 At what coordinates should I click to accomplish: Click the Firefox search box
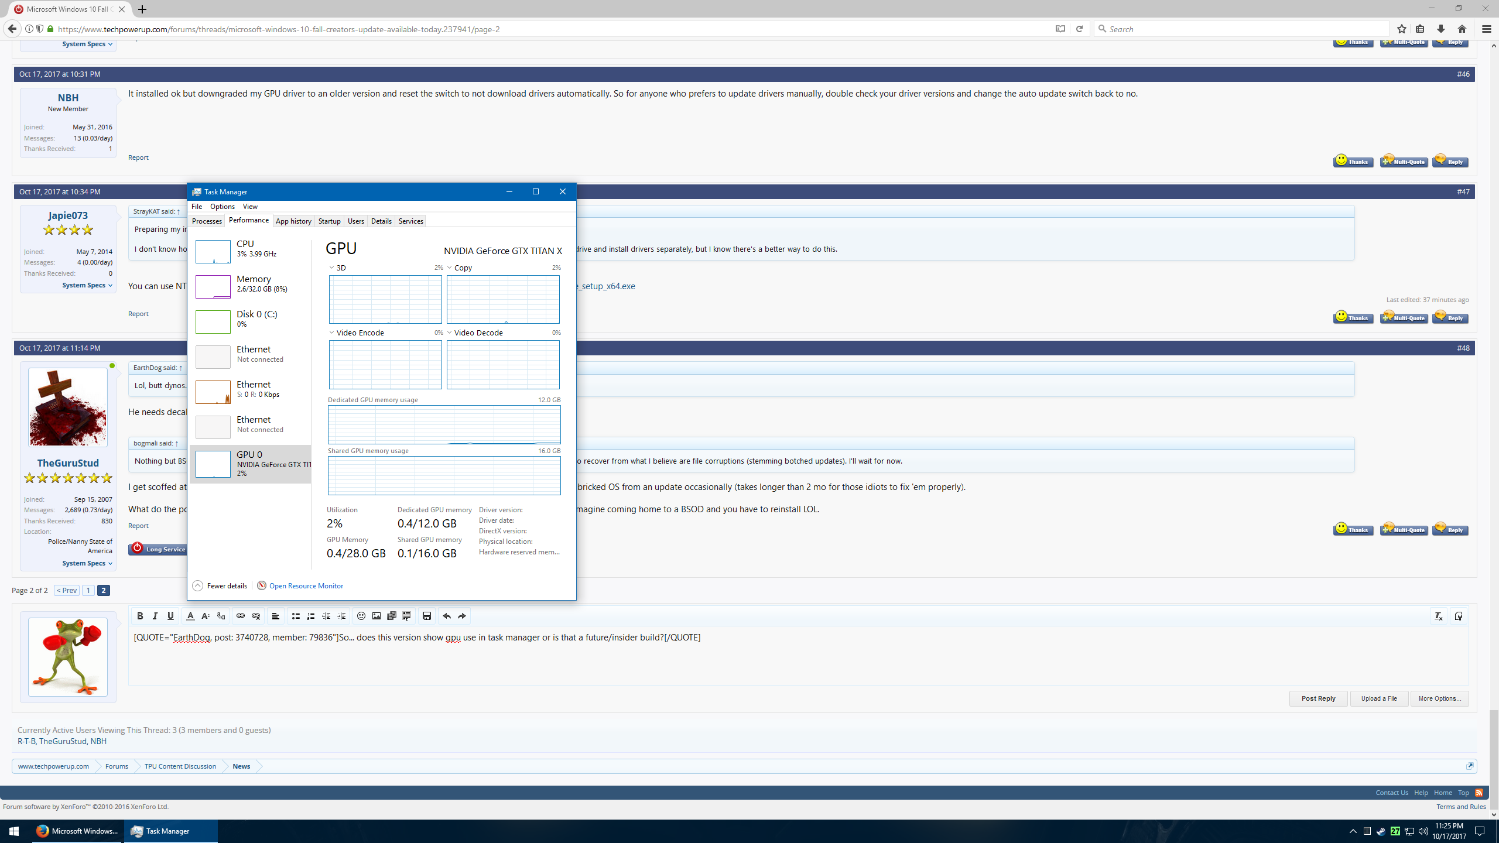point(1241,29)
